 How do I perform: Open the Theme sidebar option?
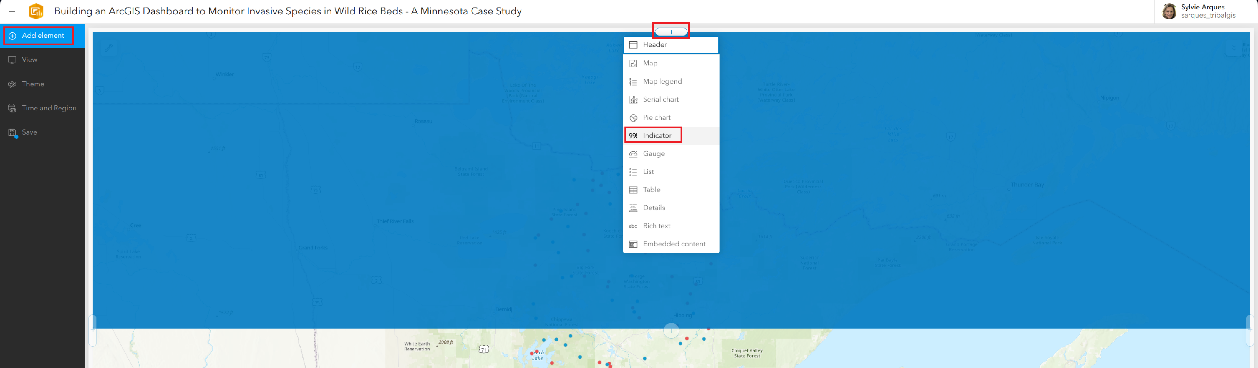[x=42, y=84]
